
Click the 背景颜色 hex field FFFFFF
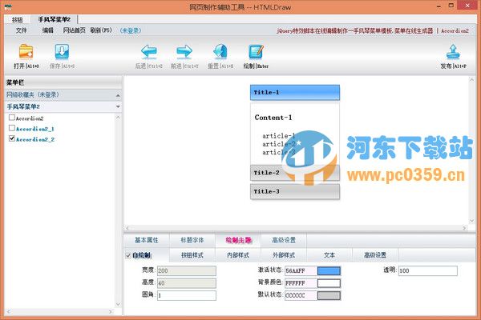coord(301,283)
